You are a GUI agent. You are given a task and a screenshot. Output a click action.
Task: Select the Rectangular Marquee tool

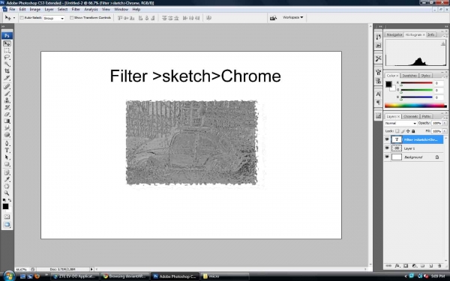tap(7, 50)
